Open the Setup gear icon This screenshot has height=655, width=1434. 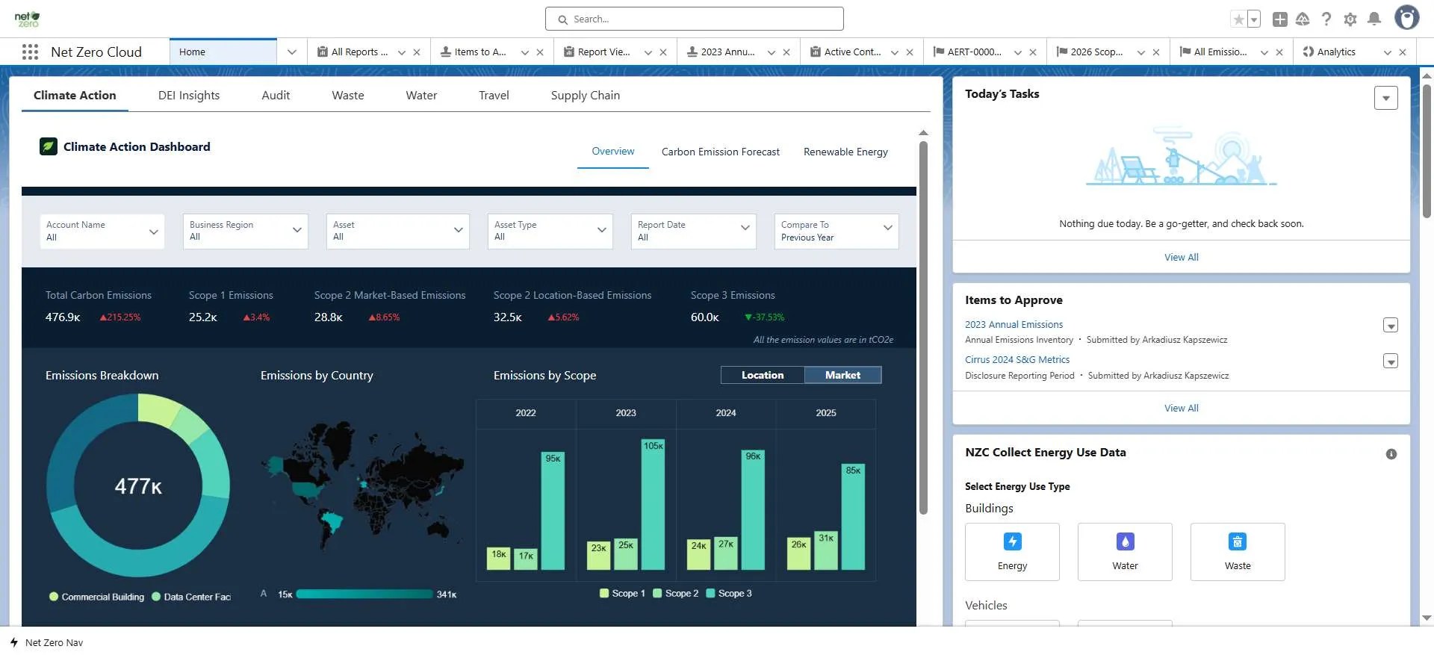(x=1350, y=19)
